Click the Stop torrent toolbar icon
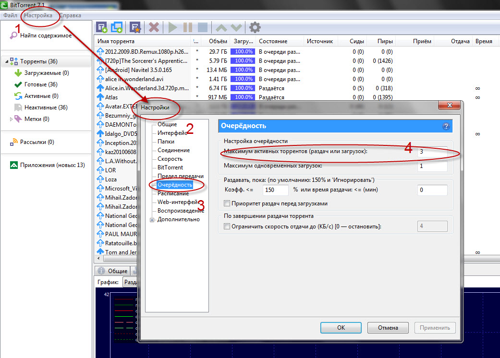Screen dimensions: 500x358 203,27
